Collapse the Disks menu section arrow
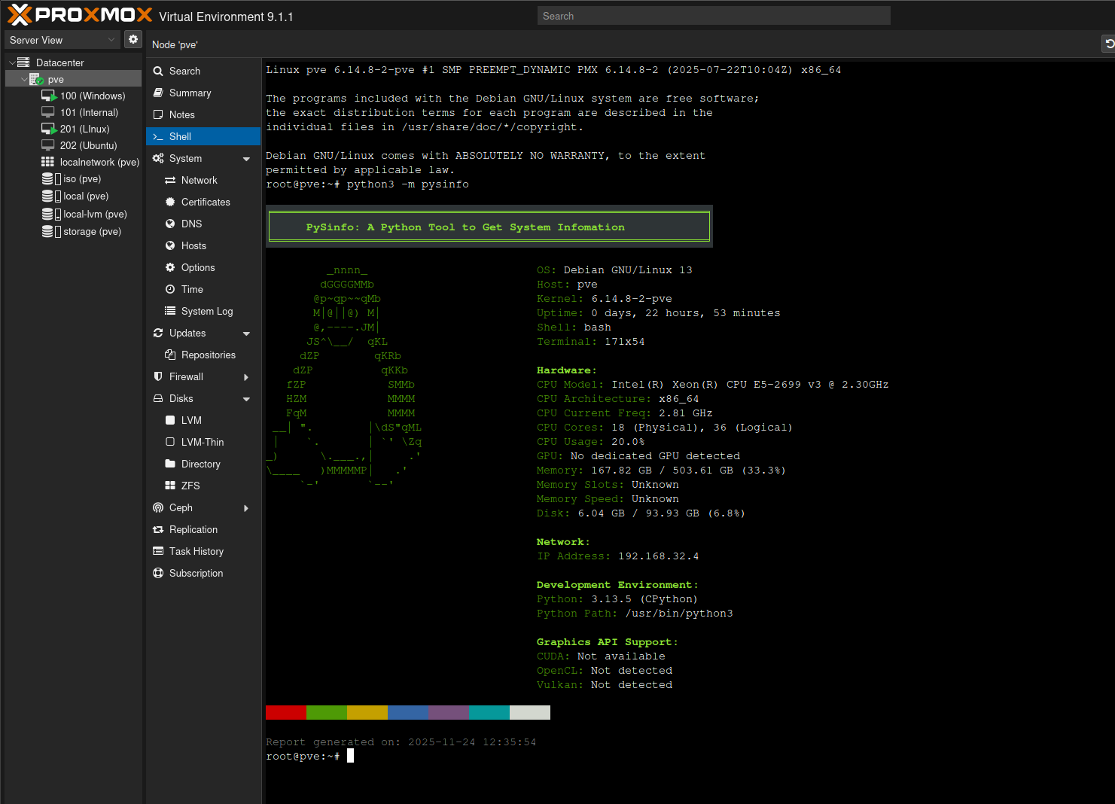1115x804 pixels. coord(246,399)
